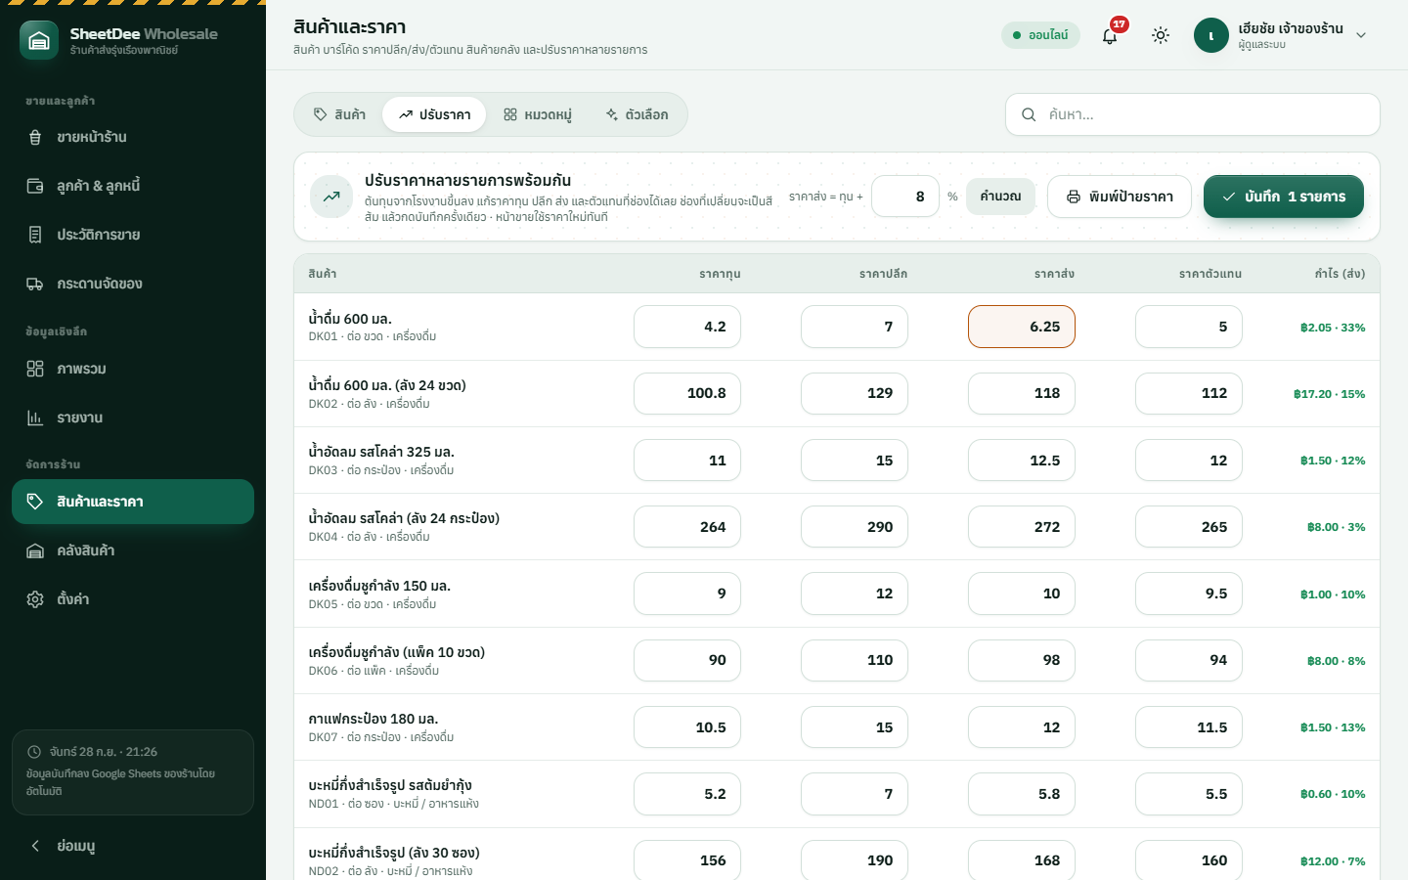Edit cost price 4.2 for DK01

tap(687, 327)
